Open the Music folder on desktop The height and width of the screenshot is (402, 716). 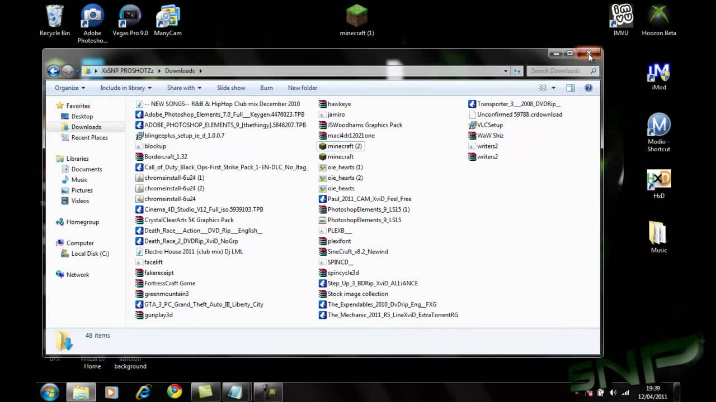(x=659, y=237)
